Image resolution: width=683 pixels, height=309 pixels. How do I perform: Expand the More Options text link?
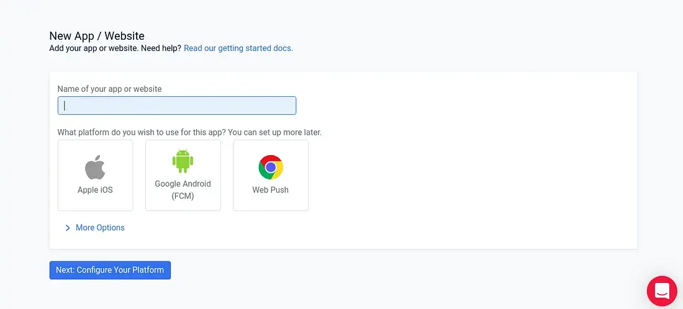coord(100,228)
